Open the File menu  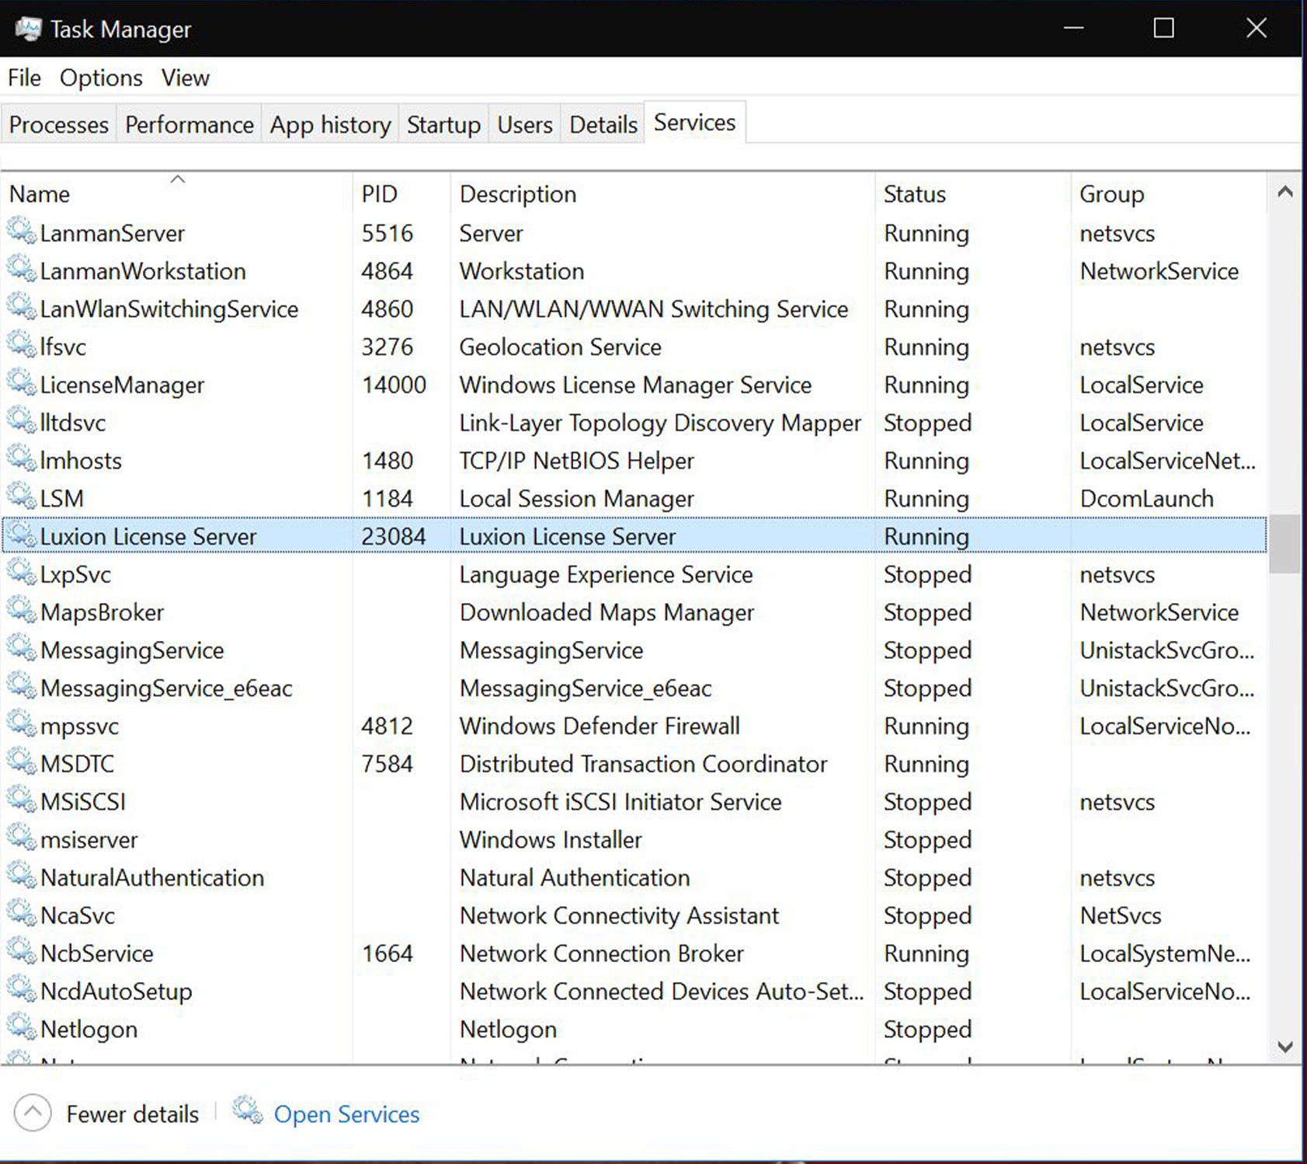click(x=24, y=78)
